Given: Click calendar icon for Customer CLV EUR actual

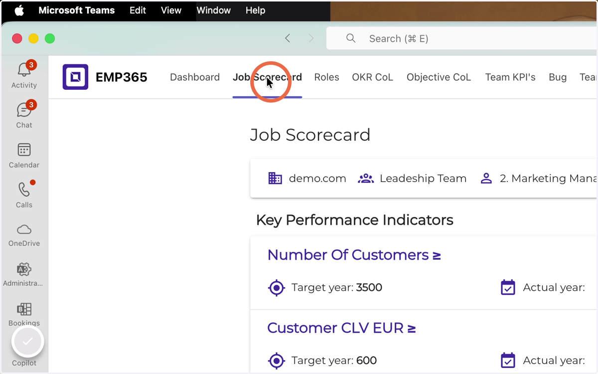Looking at the screenshot, I should (508, 361).
